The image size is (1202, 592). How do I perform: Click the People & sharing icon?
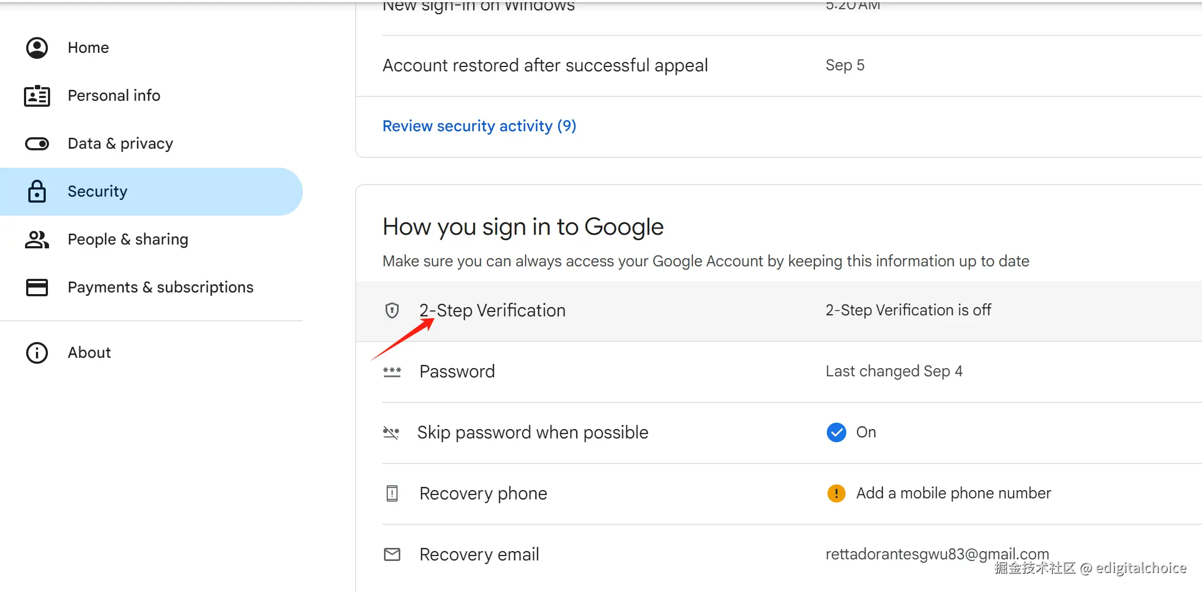pos(37,240)
